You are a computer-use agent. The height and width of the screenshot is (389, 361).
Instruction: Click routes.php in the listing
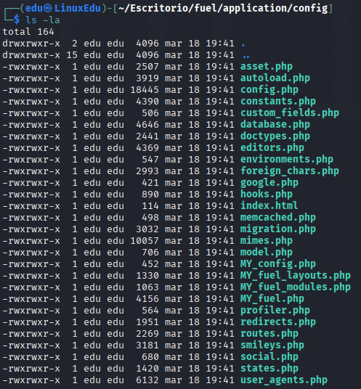click(x=269, y=334)
